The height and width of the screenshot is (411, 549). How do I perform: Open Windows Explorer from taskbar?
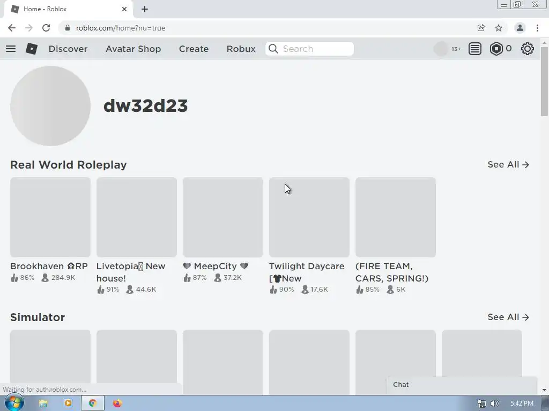click(x=43, y=404)
